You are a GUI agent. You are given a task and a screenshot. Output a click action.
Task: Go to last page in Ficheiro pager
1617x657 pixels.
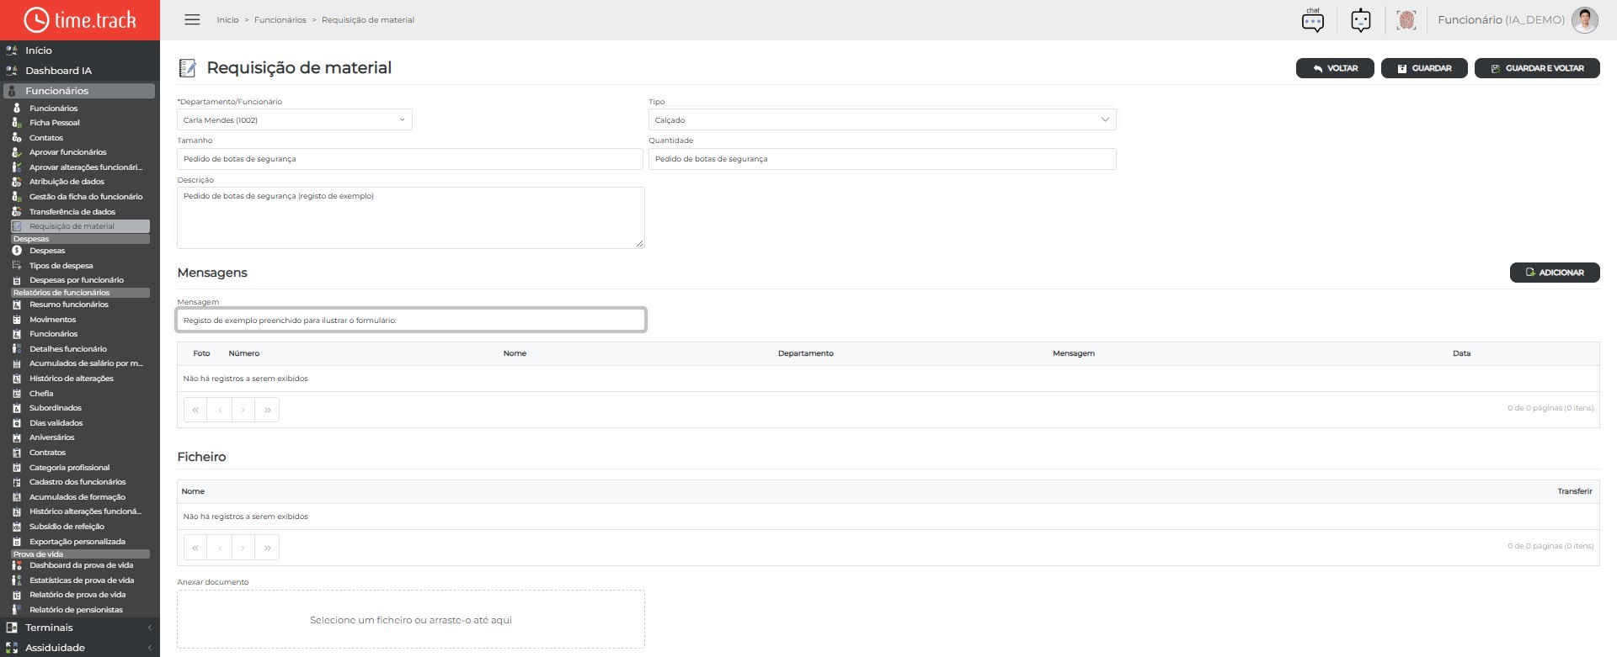267,548
